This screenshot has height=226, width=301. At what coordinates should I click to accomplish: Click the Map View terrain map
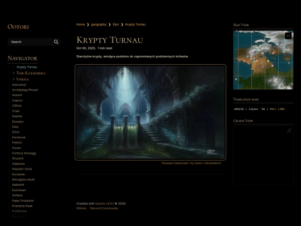tap(263, 60)
